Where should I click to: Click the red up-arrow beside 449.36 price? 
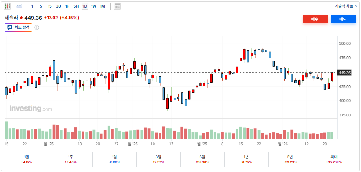21,18
